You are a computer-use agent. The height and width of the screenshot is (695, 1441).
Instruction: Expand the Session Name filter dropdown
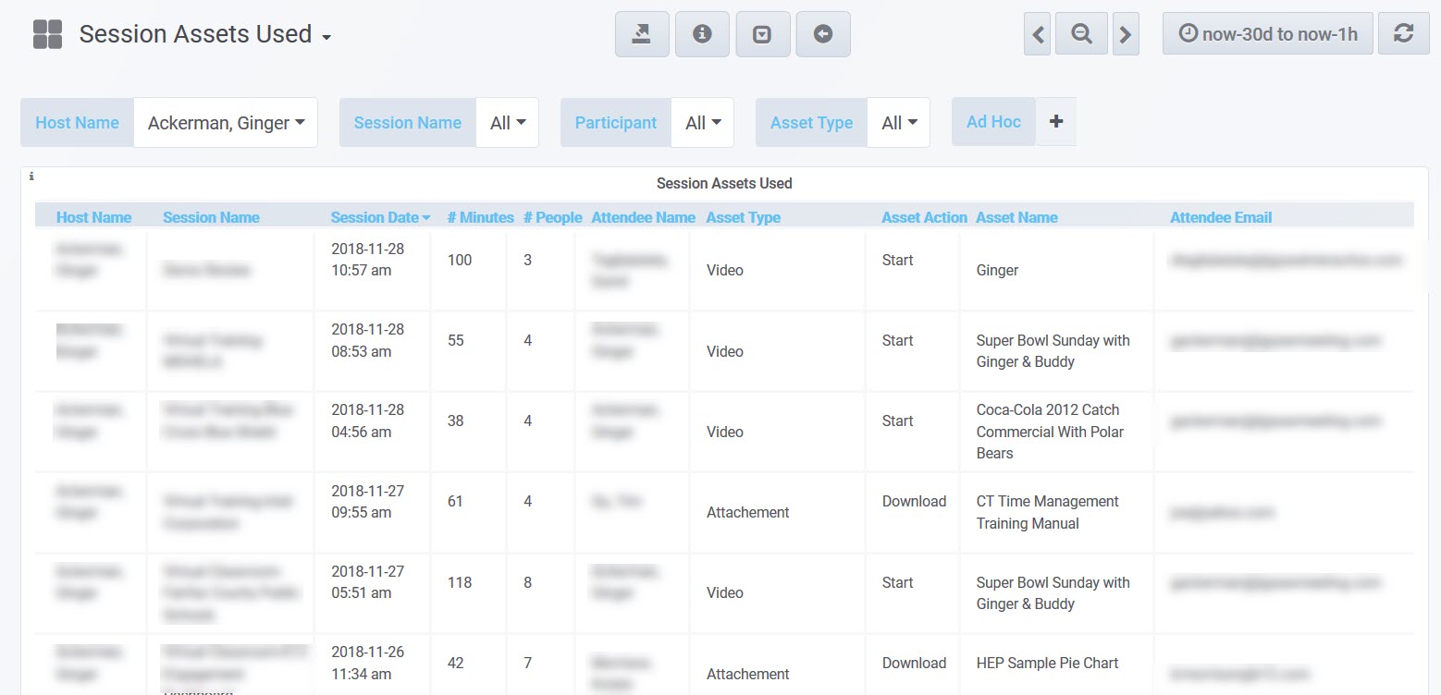[507, 123]
